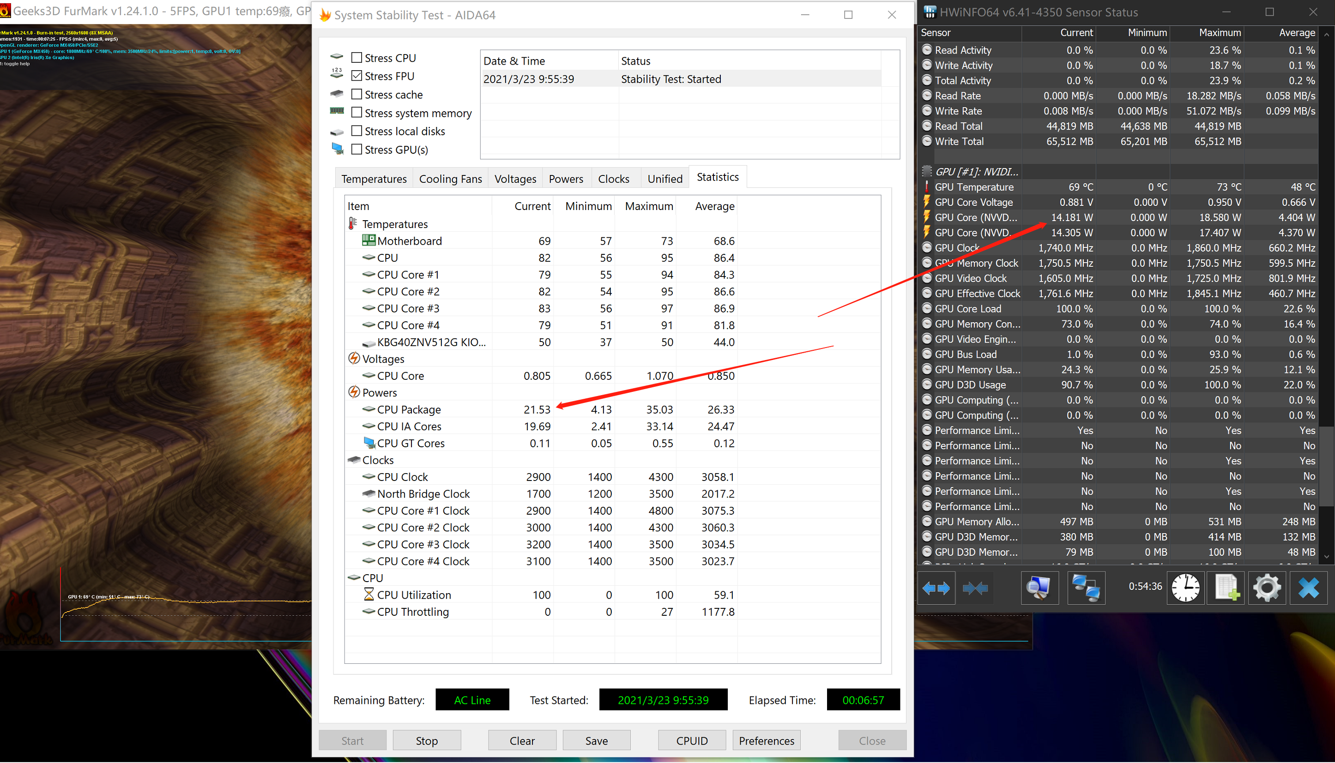1335x763 pixels.
Task: Click HWiNFO expand columns arrows icon
Action: tap(936, 588)
